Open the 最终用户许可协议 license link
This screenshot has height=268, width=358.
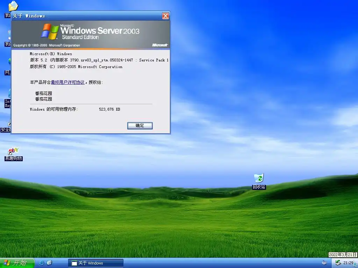(x=67, y=82)
